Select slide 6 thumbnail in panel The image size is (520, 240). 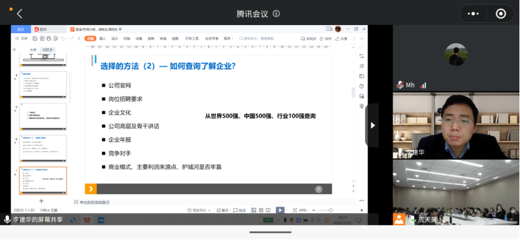[x=43, y=149]
